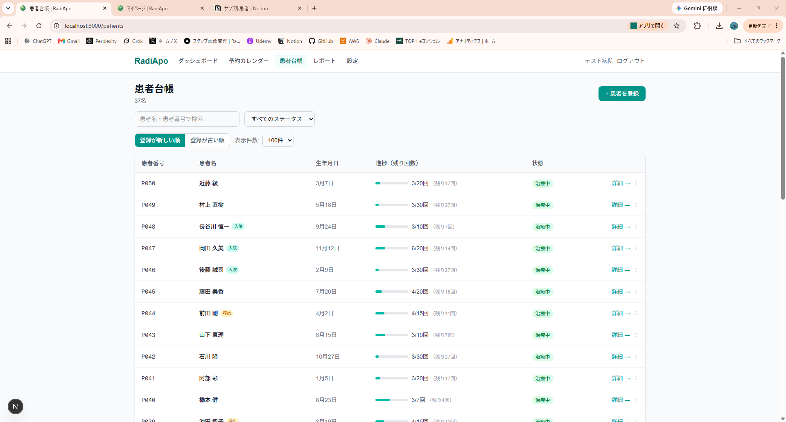The height and width of the screenshot is (422, 786).
Task: Open row menu for patient P049
Action: pos(636,205)
